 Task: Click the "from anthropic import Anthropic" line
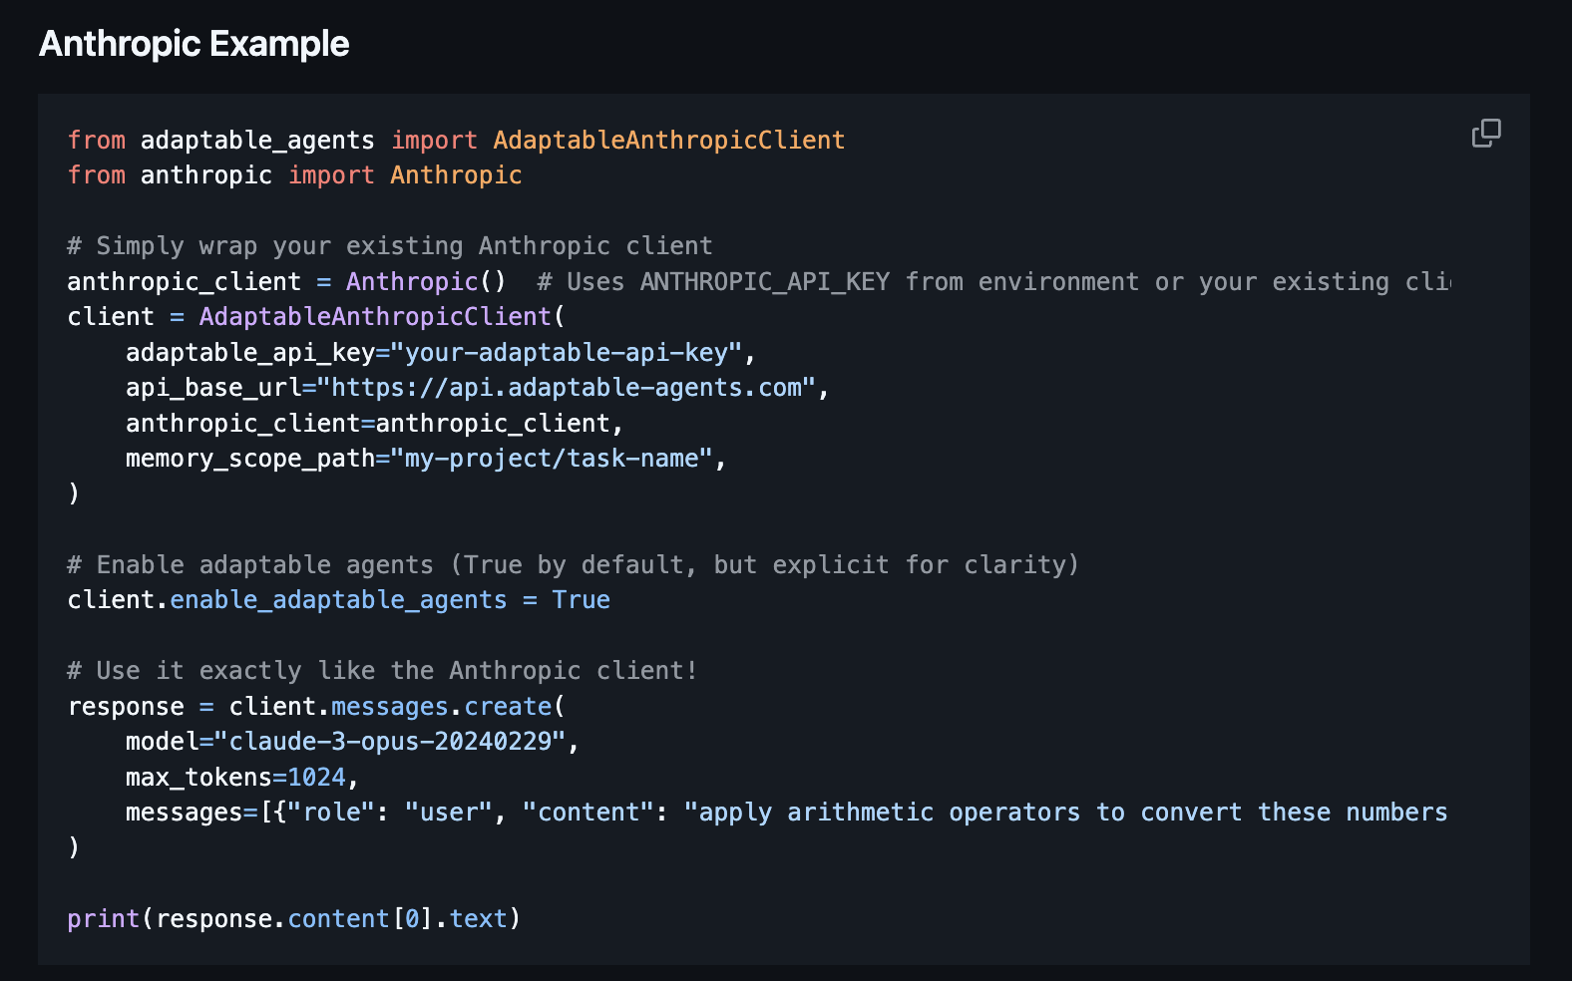(294, 174)
